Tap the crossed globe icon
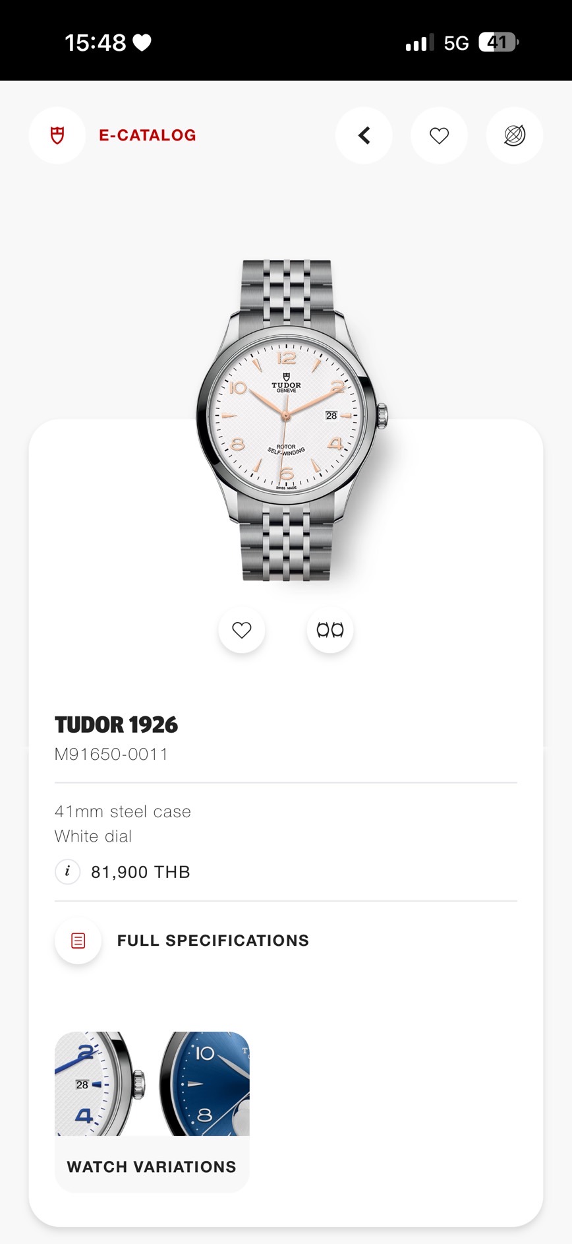The width and height of the screenshot is (572, 1244). [514, 135]
